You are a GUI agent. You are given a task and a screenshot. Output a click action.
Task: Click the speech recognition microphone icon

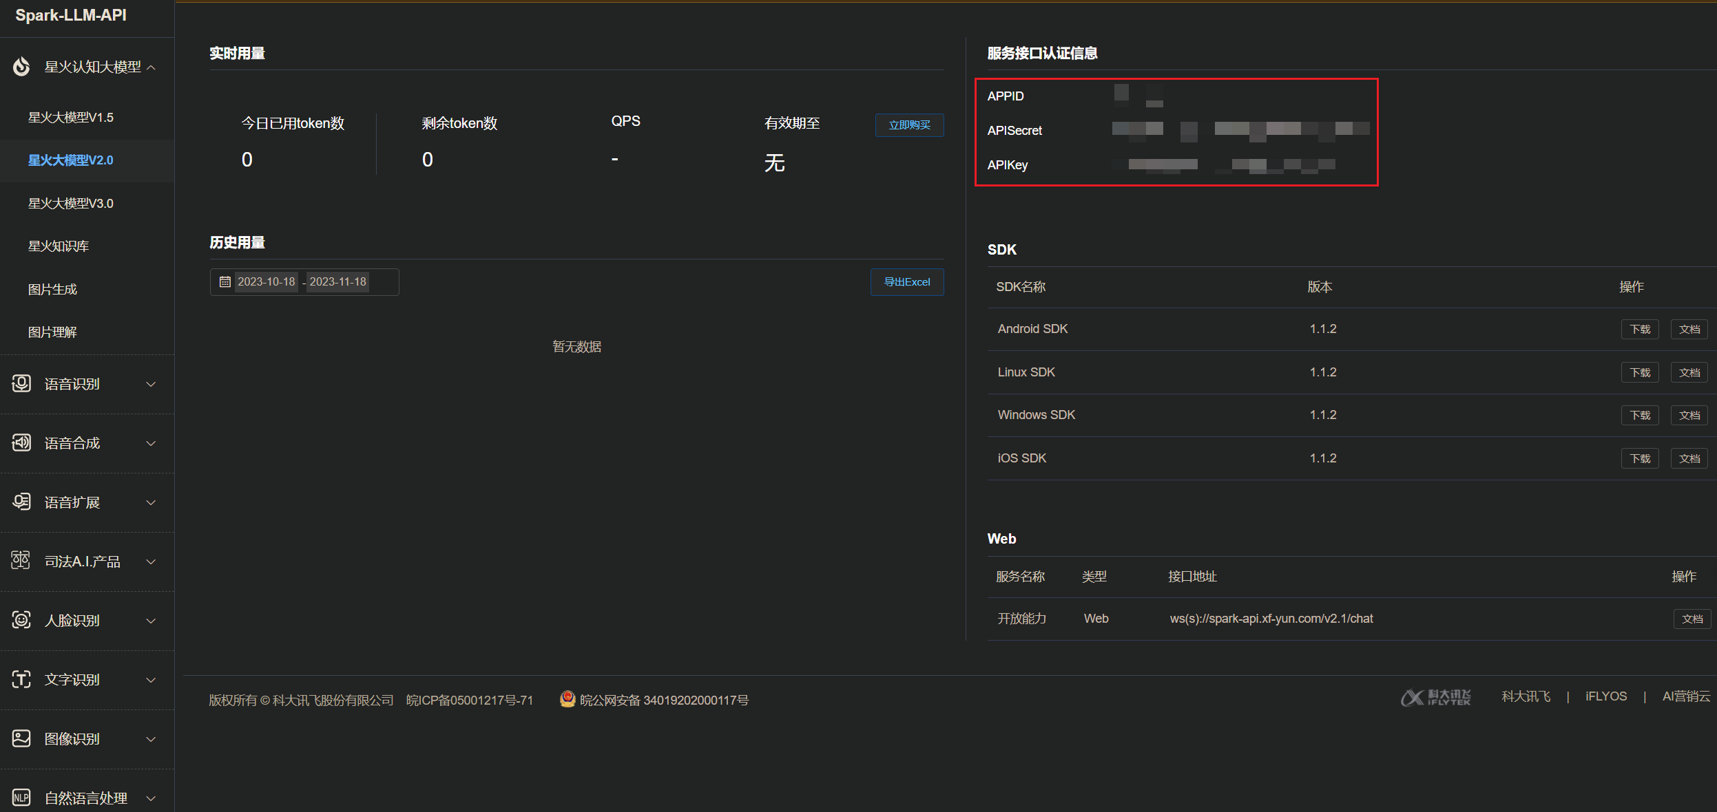(x=21, y=383)
